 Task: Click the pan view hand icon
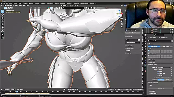click(122, 21)
